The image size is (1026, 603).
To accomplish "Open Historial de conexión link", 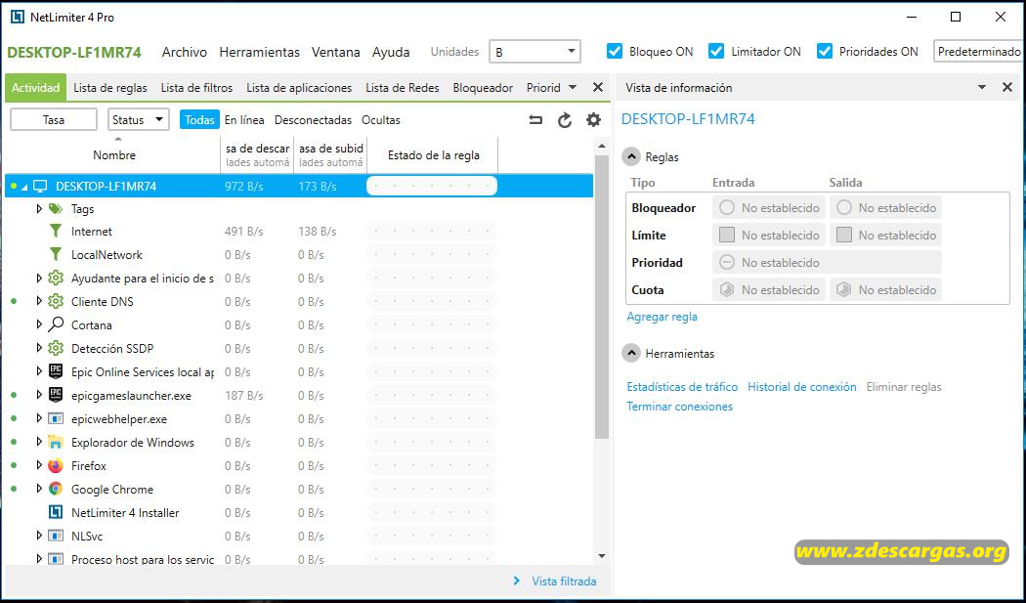I will click(x=801, y=387).
